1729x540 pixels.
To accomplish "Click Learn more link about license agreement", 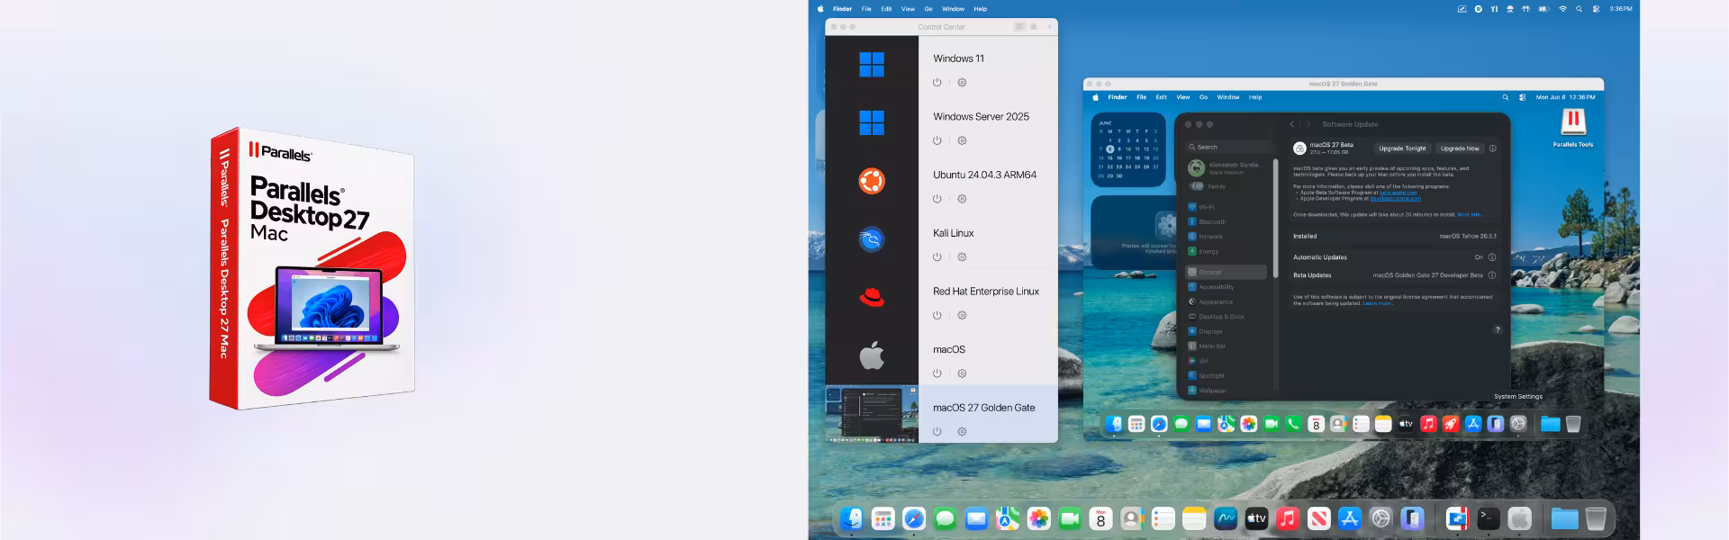I will click(x=1378, y=303).
